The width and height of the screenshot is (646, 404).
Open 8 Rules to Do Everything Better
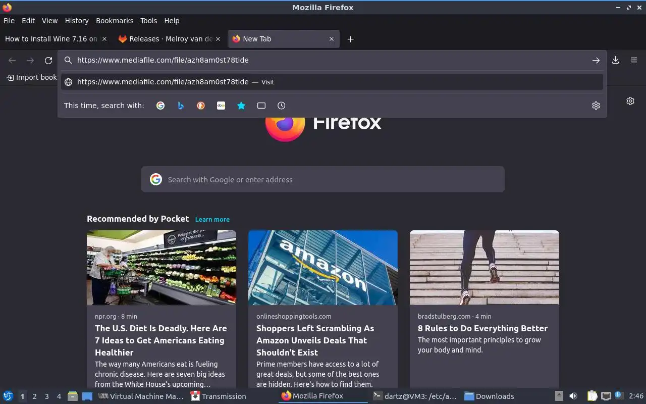[482, 328]
